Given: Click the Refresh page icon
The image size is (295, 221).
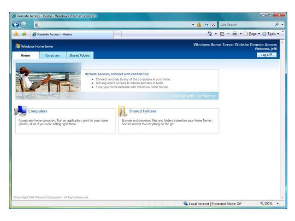Looking at the screenshot, I should click(x=206, y=24).
